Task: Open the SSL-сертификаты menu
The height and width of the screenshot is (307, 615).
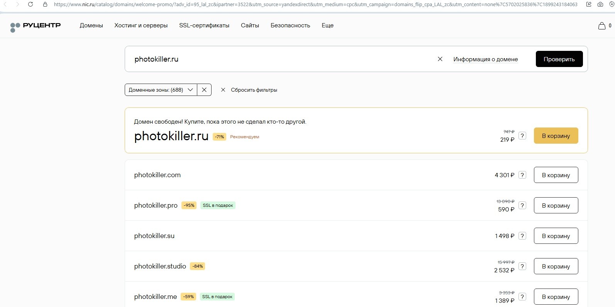Action: [204, 25]
